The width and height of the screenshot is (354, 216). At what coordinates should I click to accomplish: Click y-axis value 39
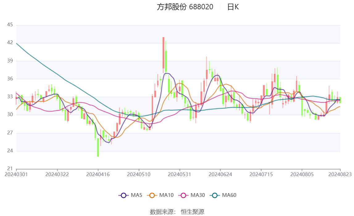(10, 61)
